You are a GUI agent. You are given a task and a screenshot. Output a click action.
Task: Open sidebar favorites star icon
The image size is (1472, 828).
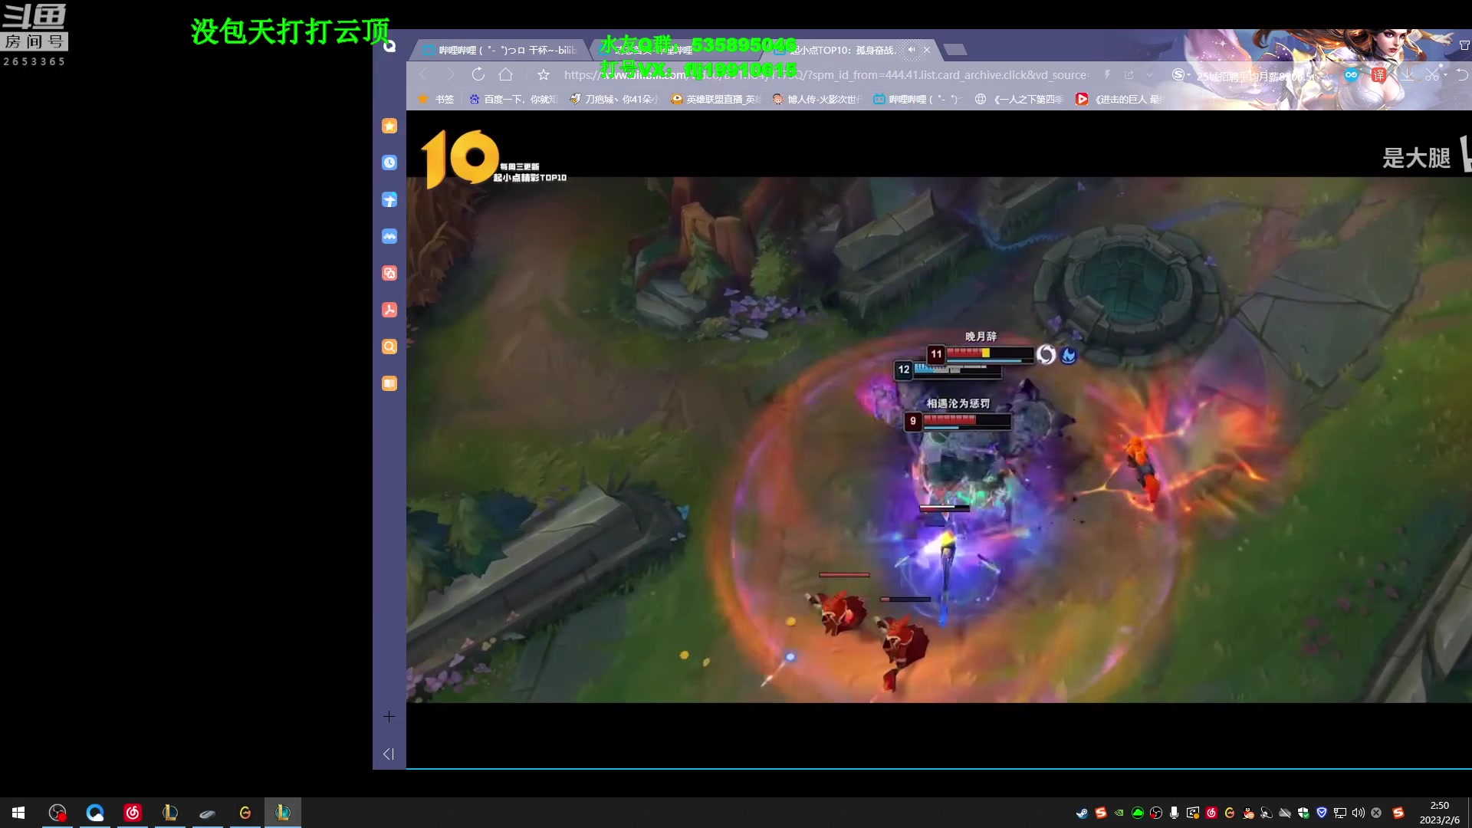(x=389, y=126)
